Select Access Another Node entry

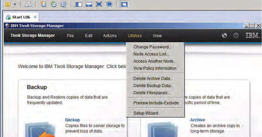155,61
